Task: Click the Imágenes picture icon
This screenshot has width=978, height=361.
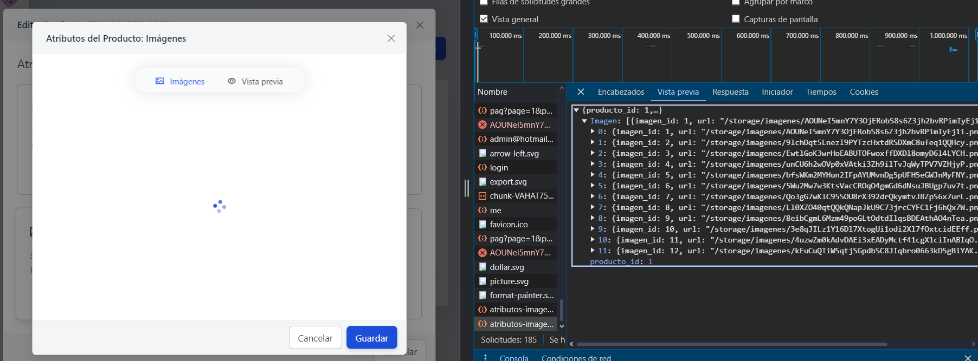Action: [160, 81]
